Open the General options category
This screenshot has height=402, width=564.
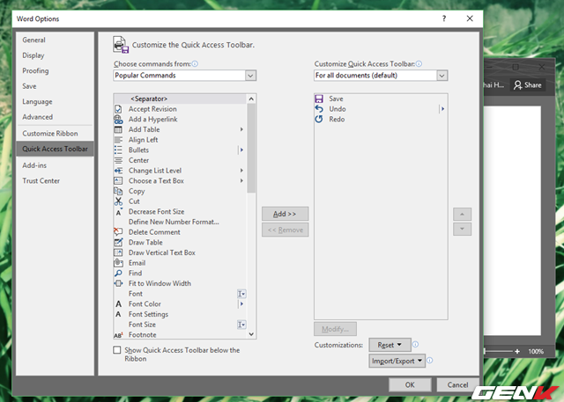point(55,40)
